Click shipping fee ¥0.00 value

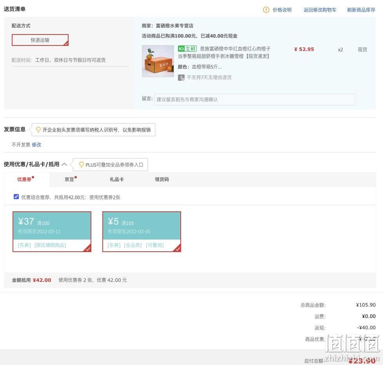368,316
